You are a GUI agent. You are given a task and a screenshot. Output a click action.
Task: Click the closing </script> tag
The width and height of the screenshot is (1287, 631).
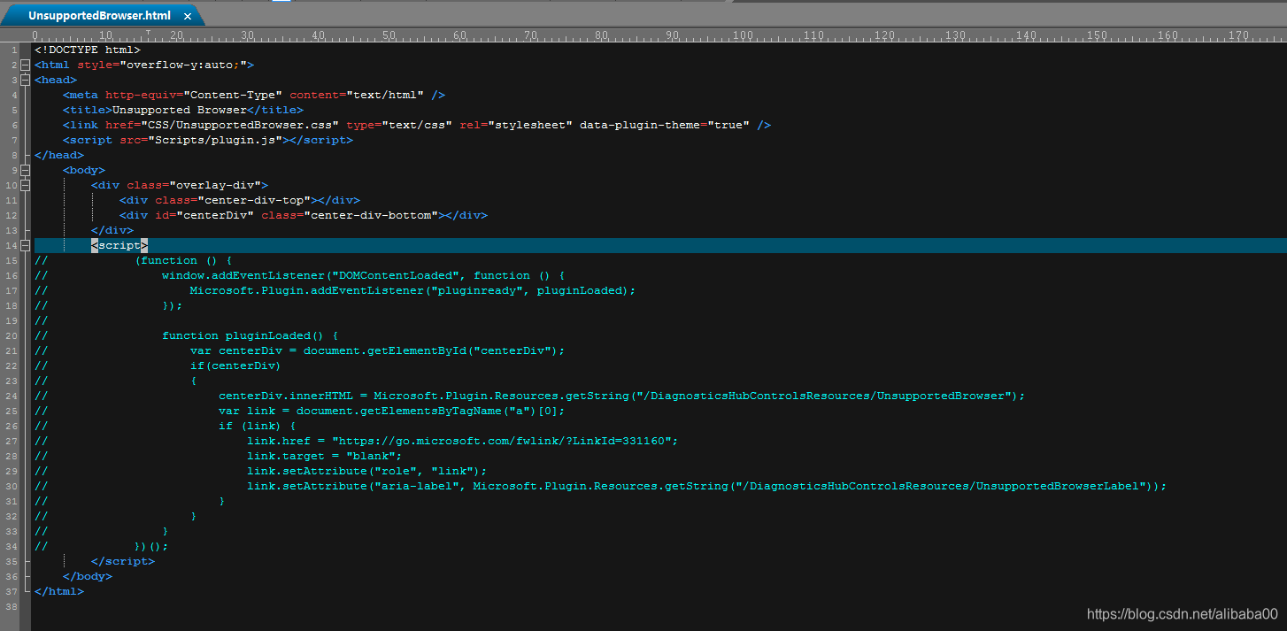tap(123, 561)
